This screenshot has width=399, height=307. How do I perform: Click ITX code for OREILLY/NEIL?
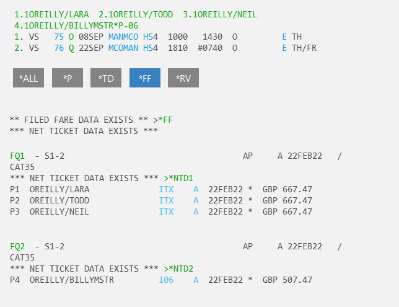(166, 211)
